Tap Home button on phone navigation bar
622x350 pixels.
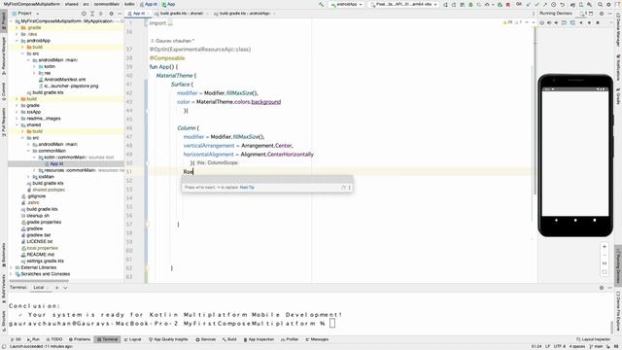pyautogui.click(x=575, y=220)
